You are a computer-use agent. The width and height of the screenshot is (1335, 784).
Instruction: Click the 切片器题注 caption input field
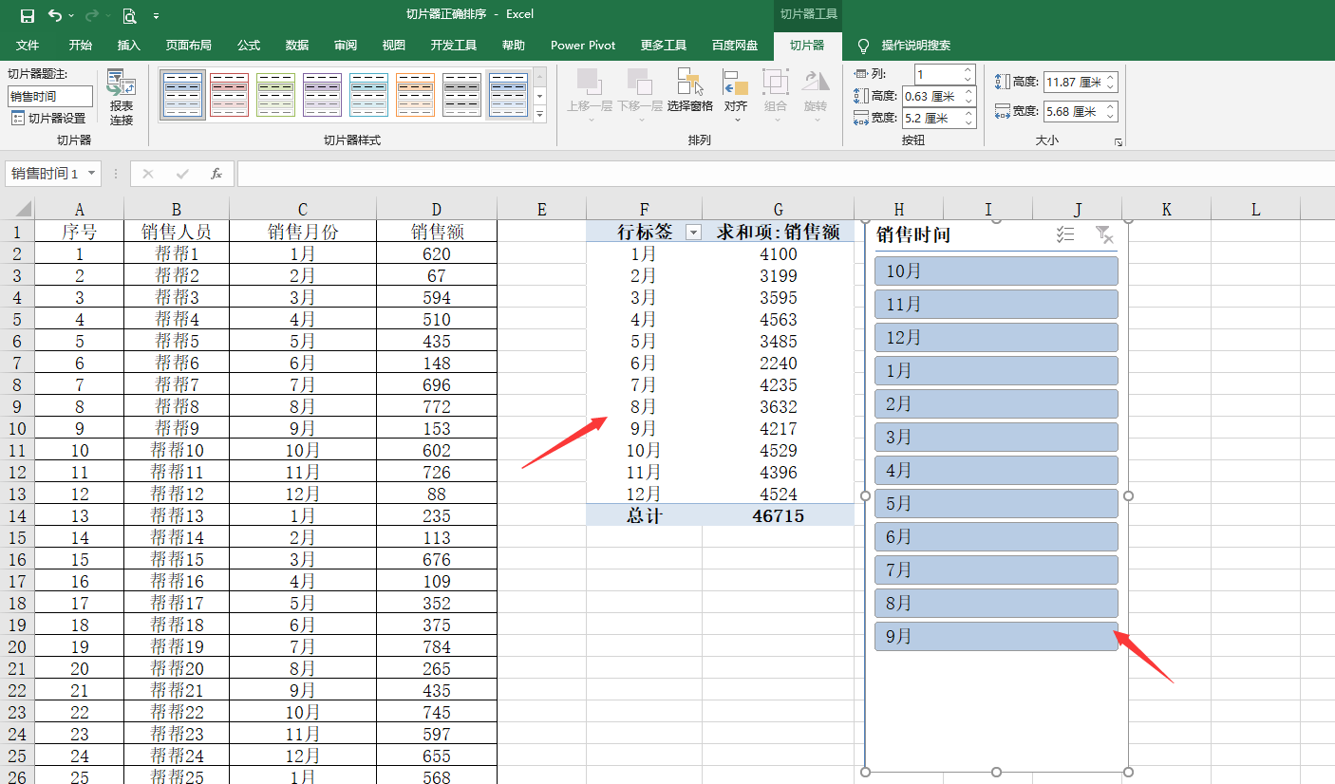pyautogui.click(x=50, y=96)
